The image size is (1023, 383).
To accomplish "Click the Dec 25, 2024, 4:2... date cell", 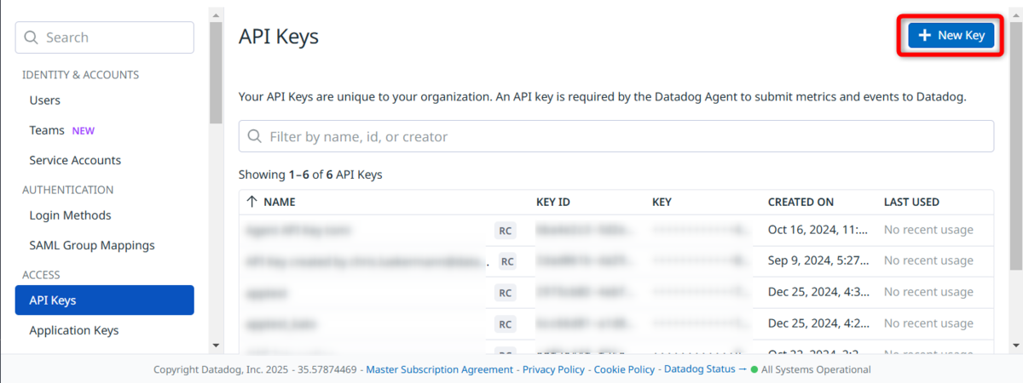I will pos(818,323).
